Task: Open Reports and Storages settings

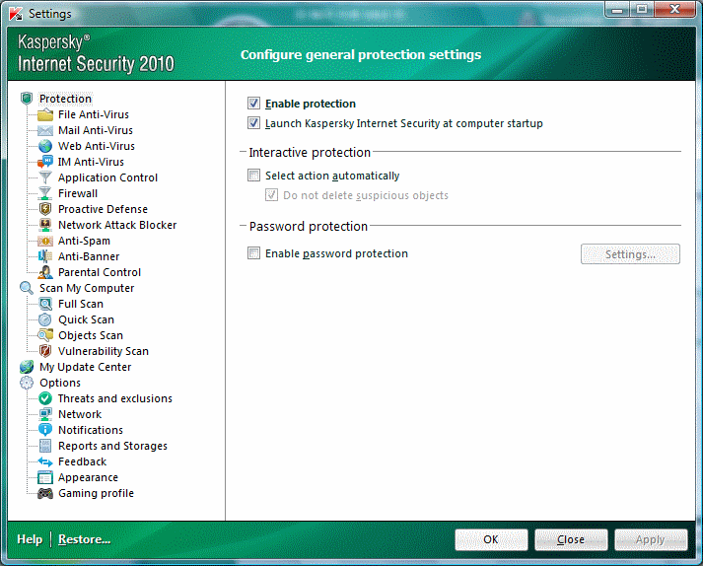Action: coord(112,446)
